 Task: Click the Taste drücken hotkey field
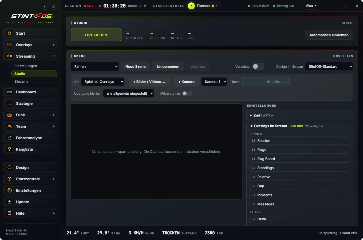pyautogui.click(x=266, y=82)
